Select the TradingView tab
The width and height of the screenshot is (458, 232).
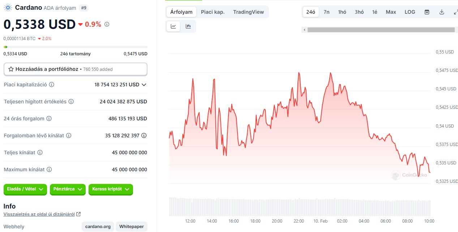[248, 12]
